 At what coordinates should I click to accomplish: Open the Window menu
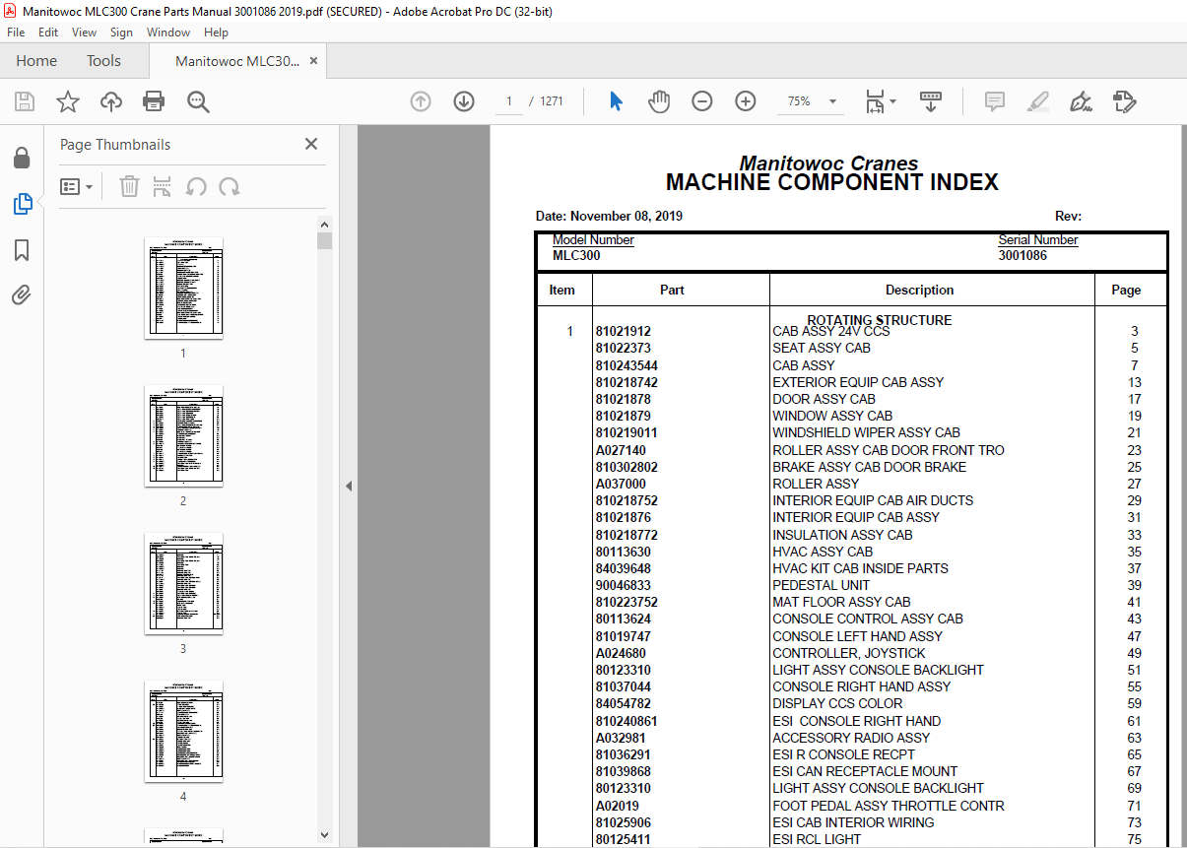168,33
